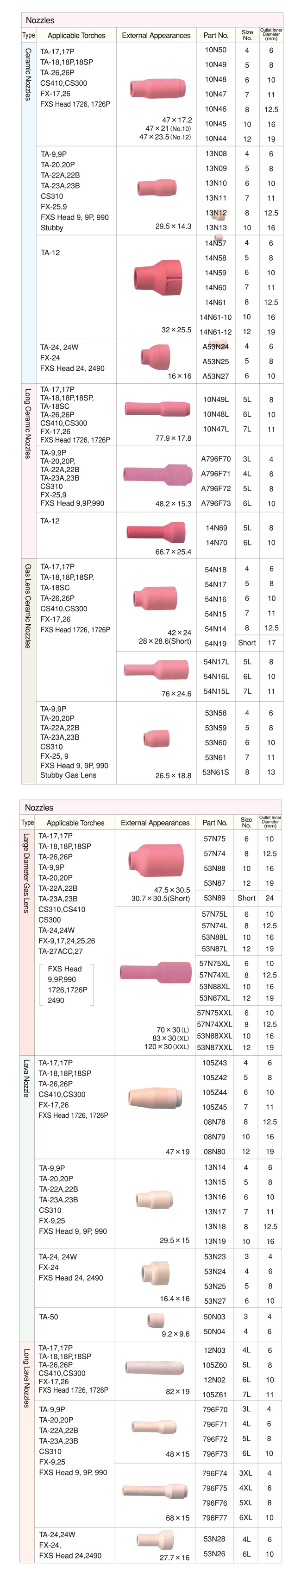Select part number 14N61-12
301x1591 pixels.
pos(215,332)
